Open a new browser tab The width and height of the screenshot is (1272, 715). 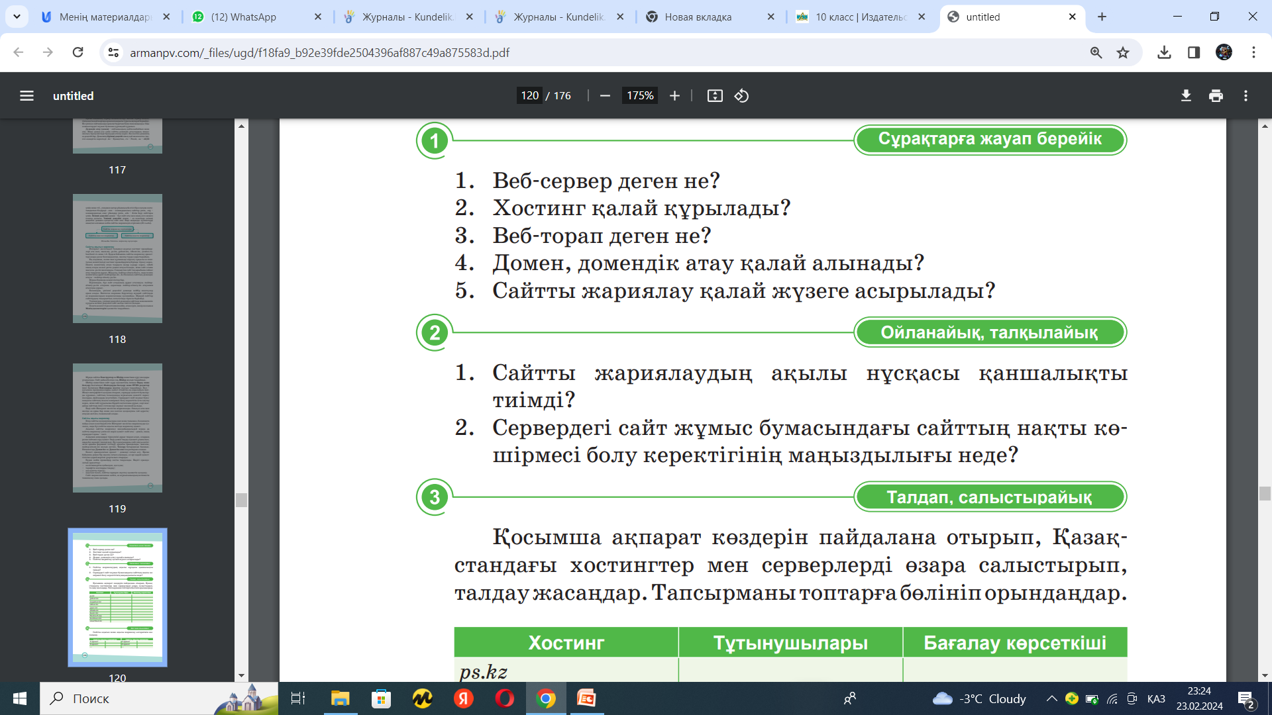tap(1102, 17)
